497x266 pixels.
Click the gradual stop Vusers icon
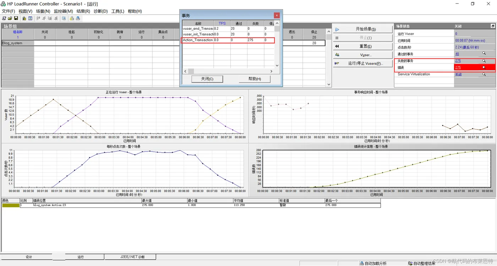coord(50,18)
